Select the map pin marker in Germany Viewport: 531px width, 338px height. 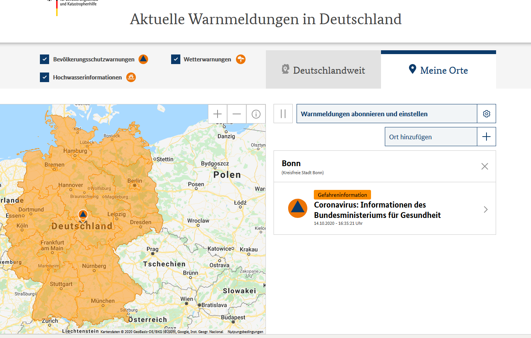83,215
